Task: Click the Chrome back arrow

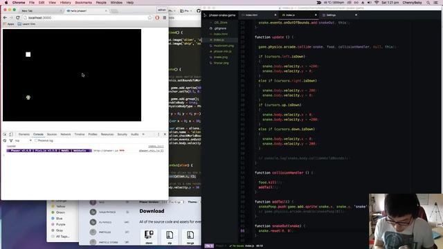Action: pyautogui.click(x=5, y=17)
